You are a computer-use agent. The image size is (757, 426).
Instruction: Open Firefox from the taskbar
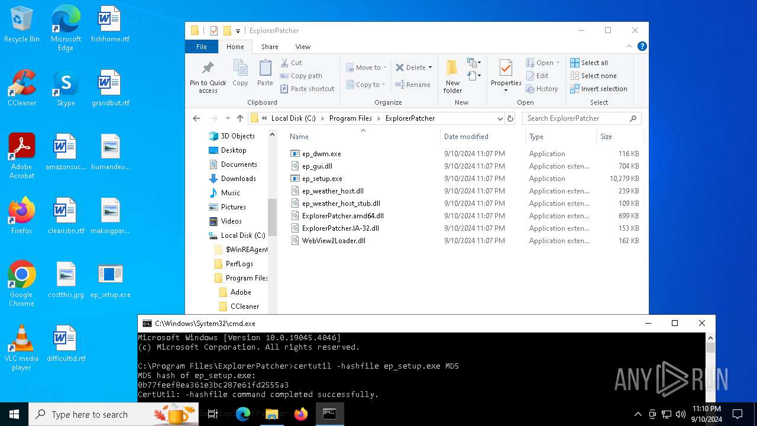(x=301, y=414)
